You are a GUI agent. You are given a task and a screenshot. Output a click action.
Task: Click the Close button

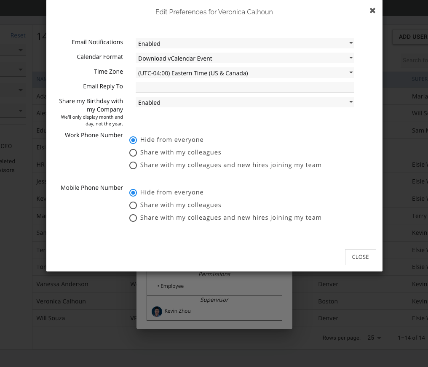pyautogui.click(x=360, y=257)
